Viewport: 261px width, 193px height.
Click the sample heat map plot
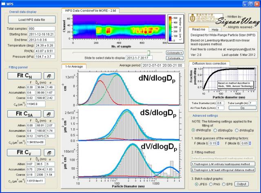[119, 27]
